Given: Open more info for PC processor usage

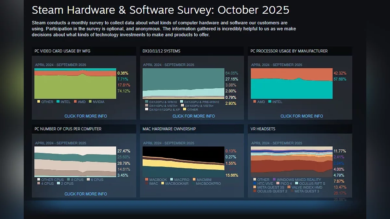Looking at the screenshot, I should point(302,116).
